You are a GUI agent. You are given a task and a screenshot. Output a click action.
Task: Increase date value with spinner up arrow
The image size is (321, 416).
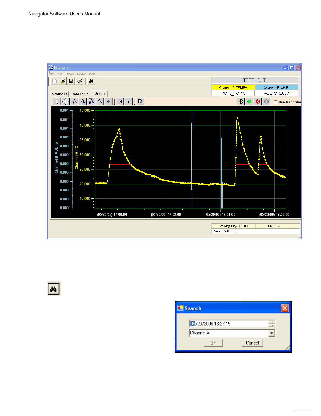pos(272,322)
